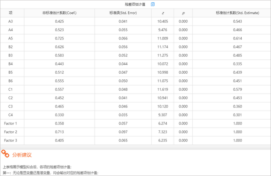Viewport: 271px width, 176px height.
Task: Click z value 11.619 in row C1
Action: tap(163, 89)
